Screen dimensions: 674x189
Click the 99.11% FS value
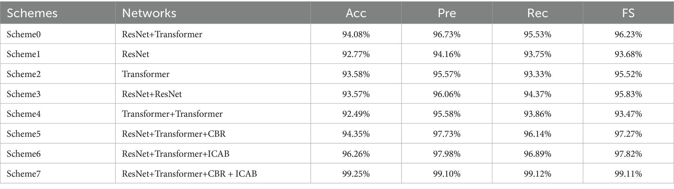(628, 174)
